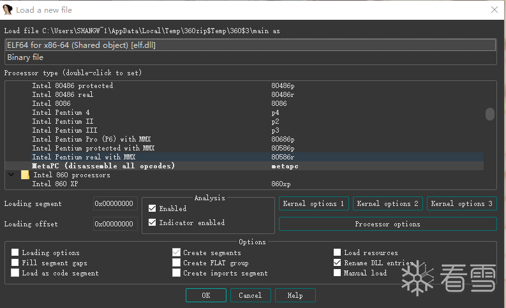Toggle the Indicator enabled checkbox
Image resolution: width=506 pixels, height=308 pixels.
tap(152, 223)
